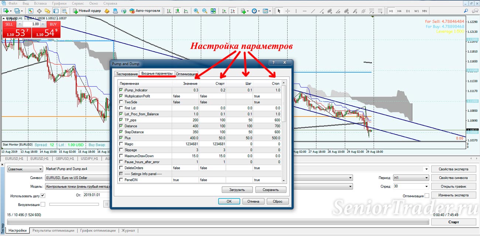
Task: Check the MaximumDrawDown parameter checkbox
Action: click(x=121, y=156)
